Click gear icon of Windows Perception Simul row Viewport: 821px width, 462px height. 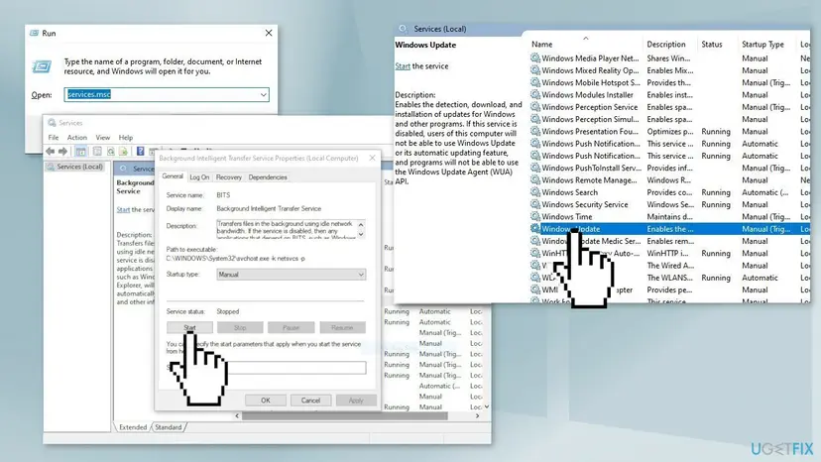(x=534, y=119)
